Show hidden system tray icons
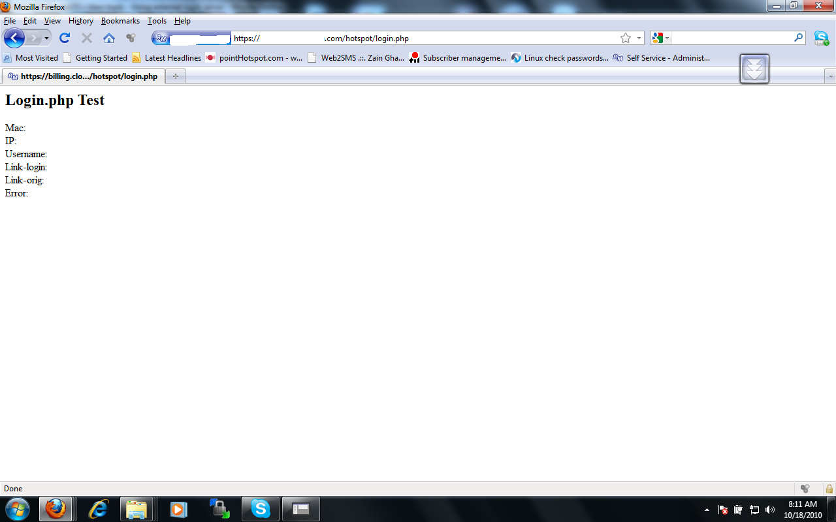The width and height of the screenshot is (836, 522). pyautogui.click(x=707, y=508)
